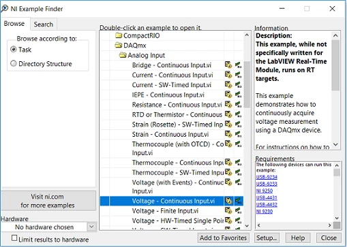Click green hardware icon beside Strain - Continuous Input.vi

(x=238, y=134)
